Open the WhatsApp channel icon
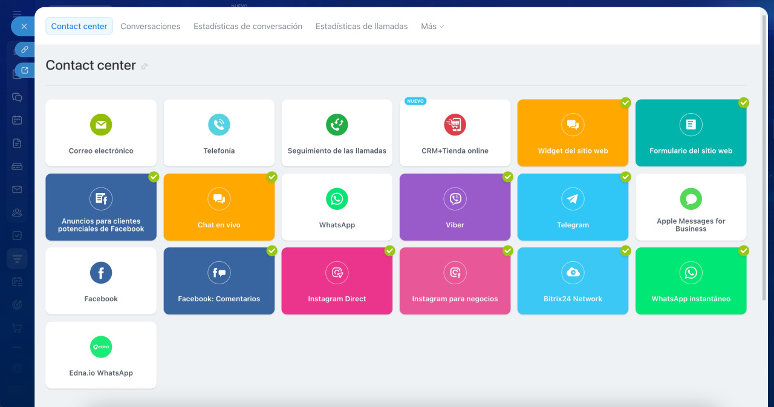Image resolution: width=774 pixels, height=407 pixels. point(337,199)
